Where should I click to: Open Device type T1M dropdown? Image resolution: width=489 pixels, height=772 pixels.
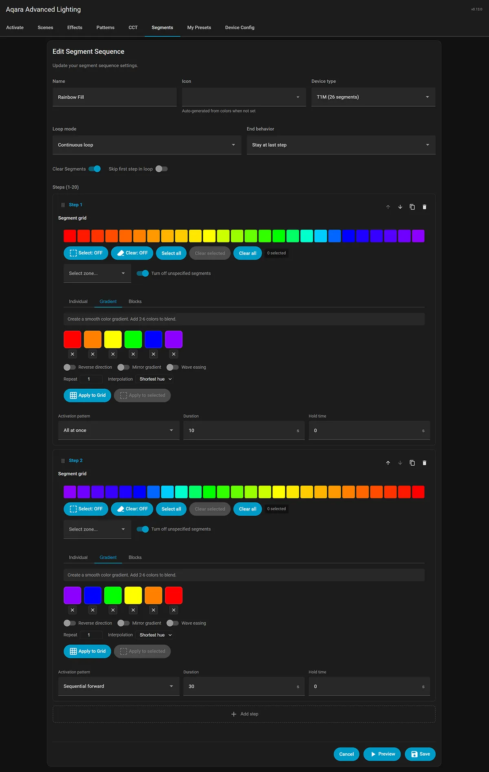click(373, 97)
